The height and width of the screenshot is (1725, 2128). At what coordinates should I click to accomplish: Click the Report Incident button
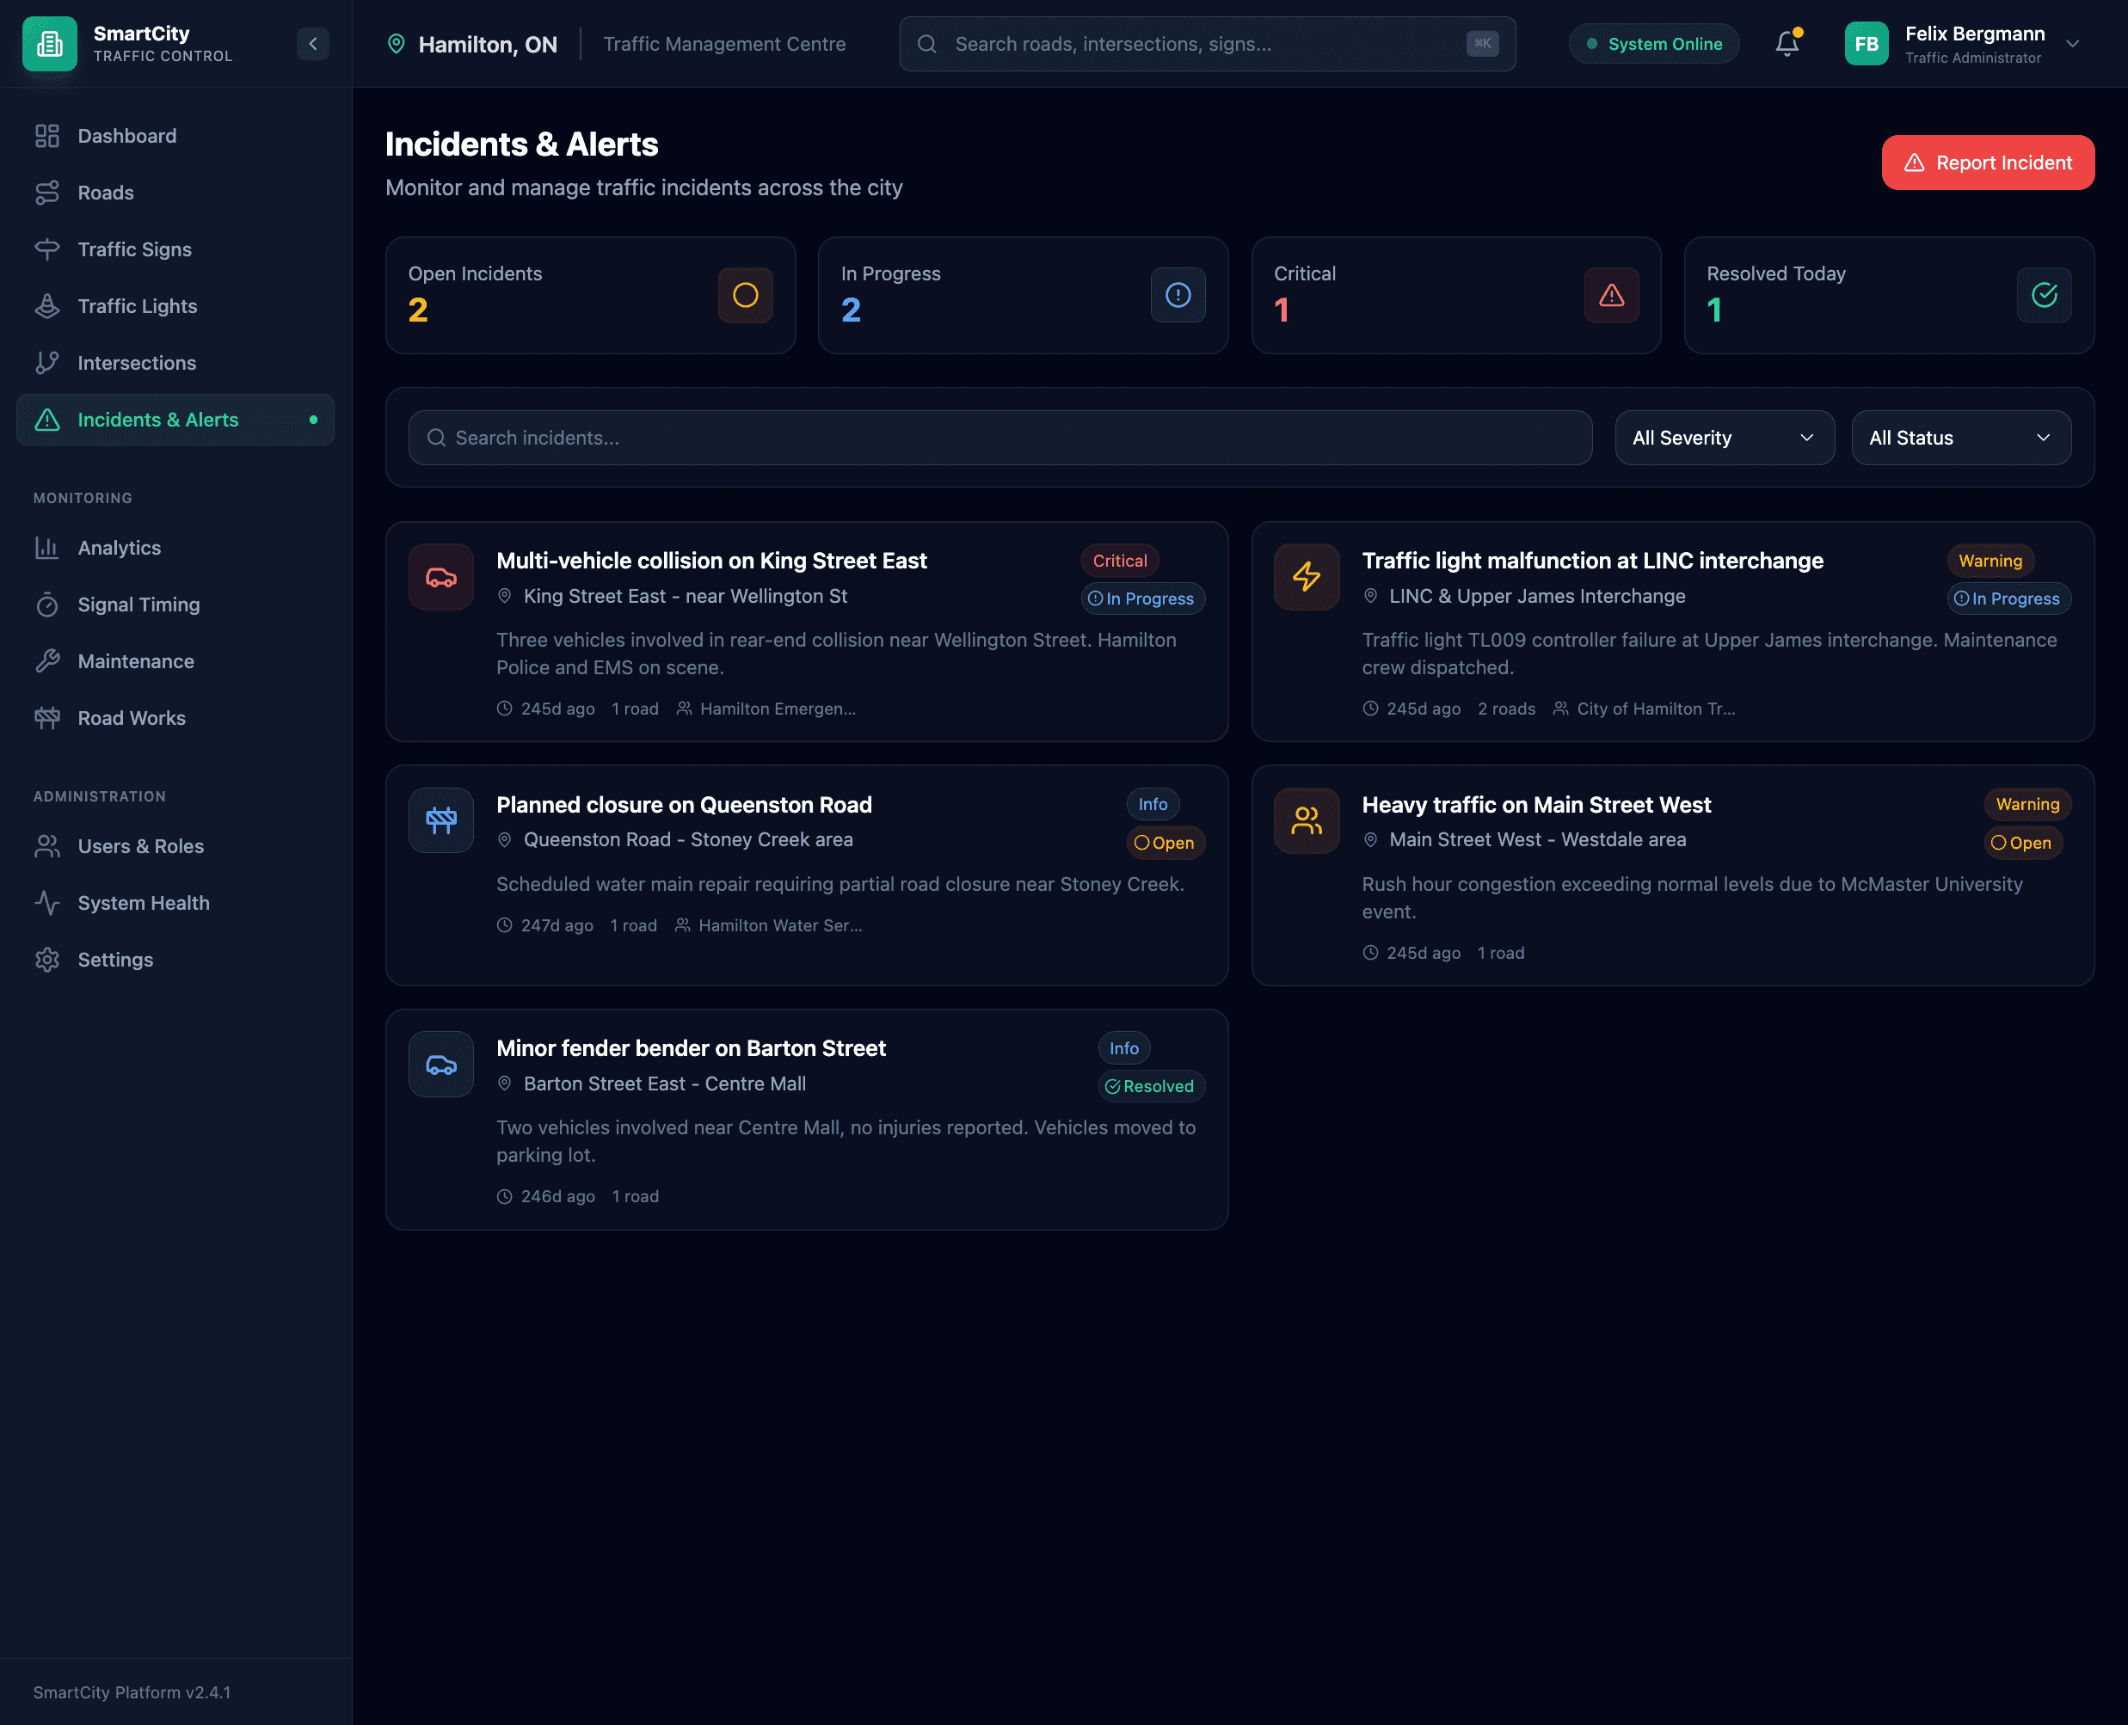[x=1987, y=163]
